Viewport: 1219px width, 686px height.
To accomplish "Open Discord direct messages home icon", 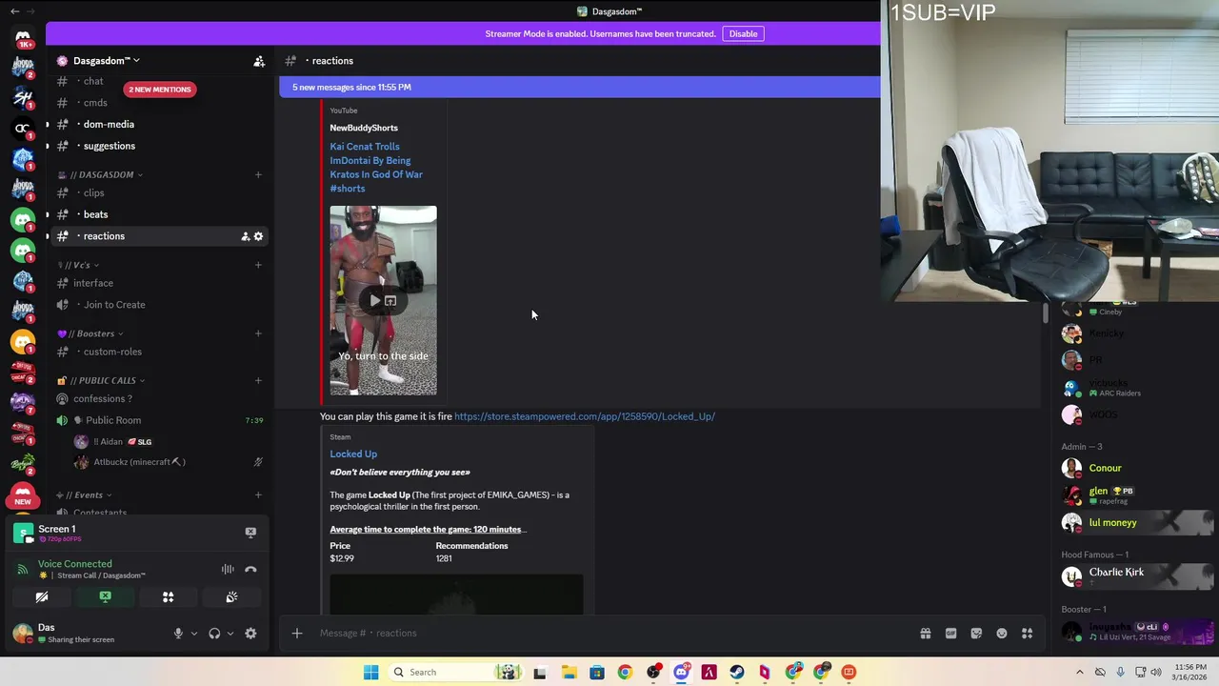I will click(x=23, y=37).
